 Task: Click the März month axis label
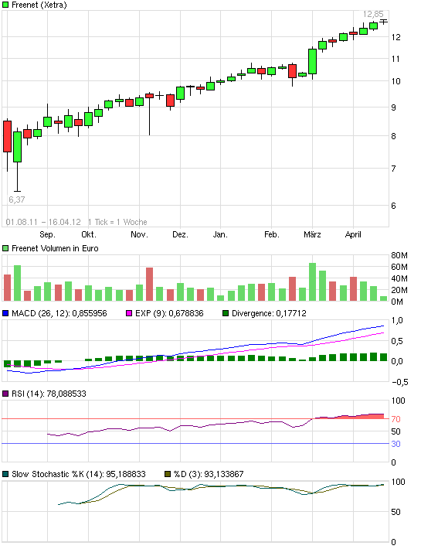point(312,234)
